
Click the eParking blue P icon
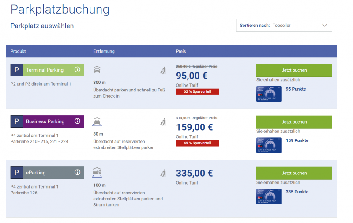(x=17, y=172)
